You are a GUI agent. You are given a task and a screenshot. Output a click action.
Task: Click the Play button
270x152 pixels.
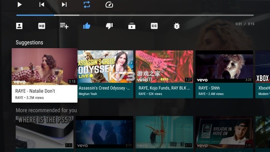click(x=20, y=5)
